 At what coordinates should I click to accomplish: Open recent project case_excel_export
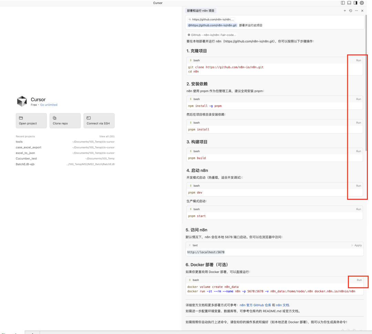(x=65, y=147)
